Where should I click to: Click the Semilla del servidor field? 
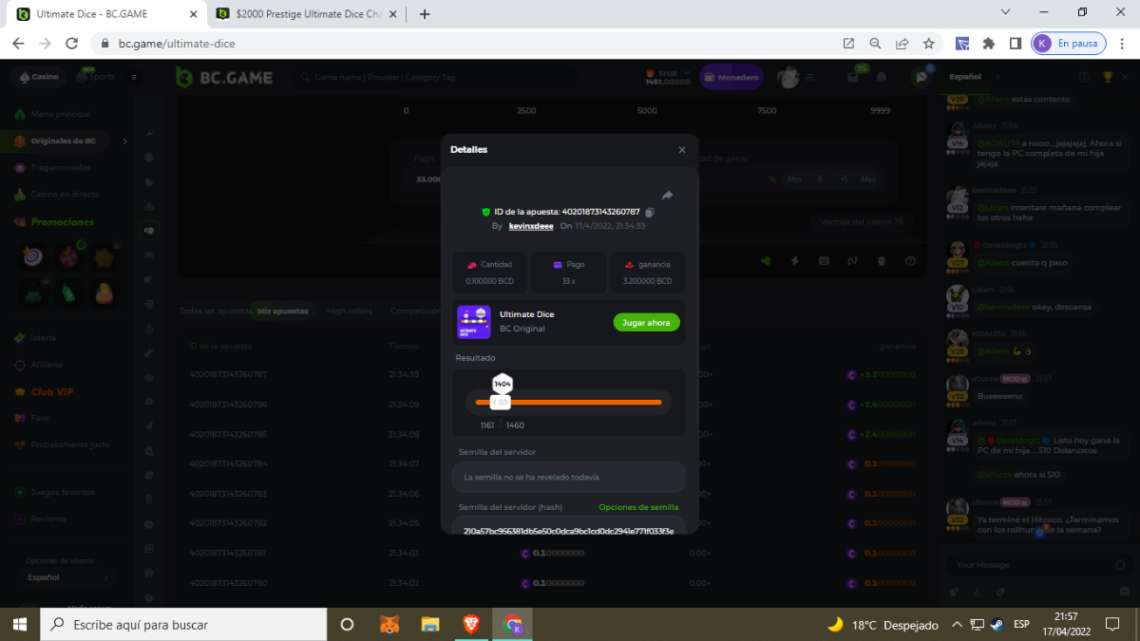[568, 477]
